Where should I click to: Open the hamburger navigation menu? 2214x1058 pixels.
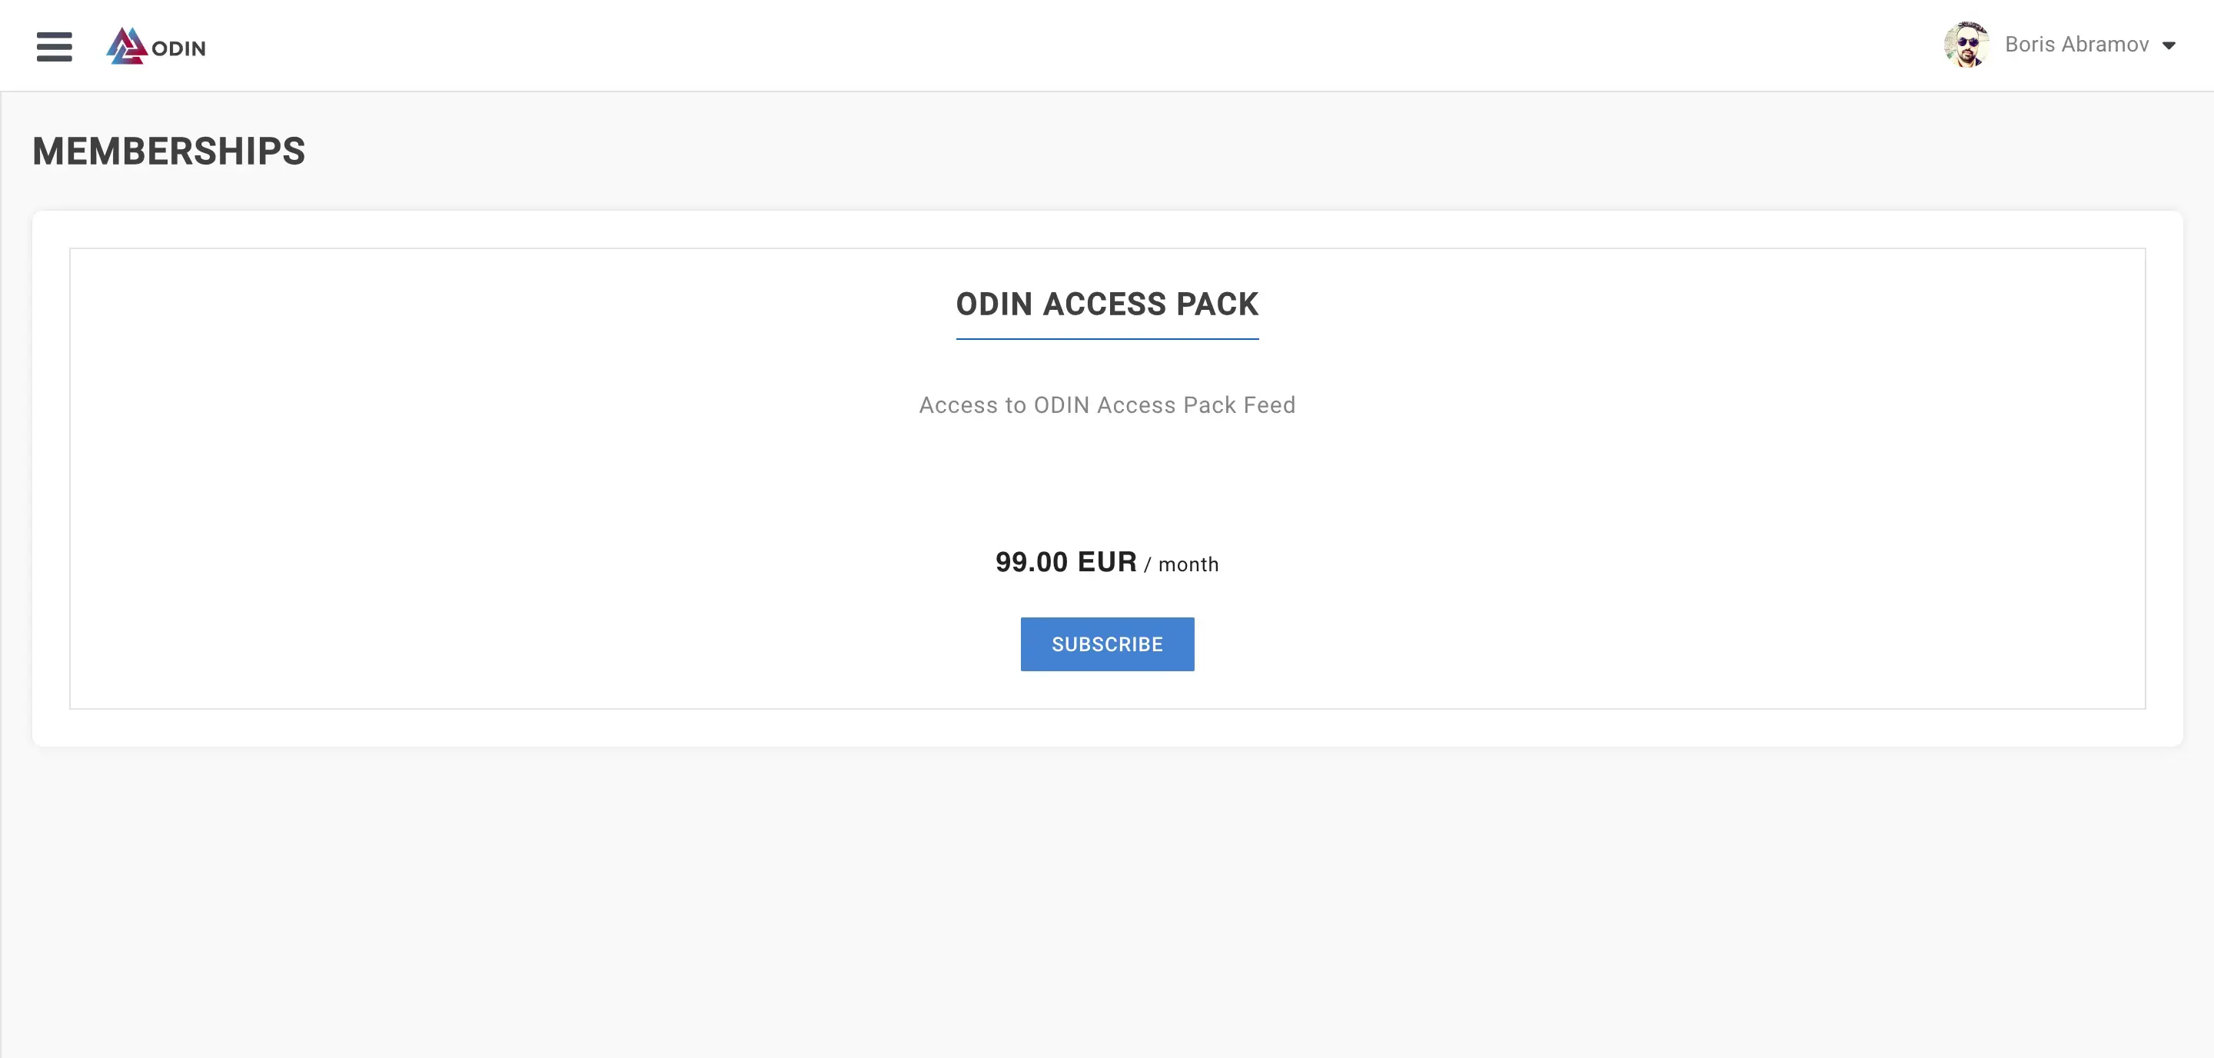[54, 46]
